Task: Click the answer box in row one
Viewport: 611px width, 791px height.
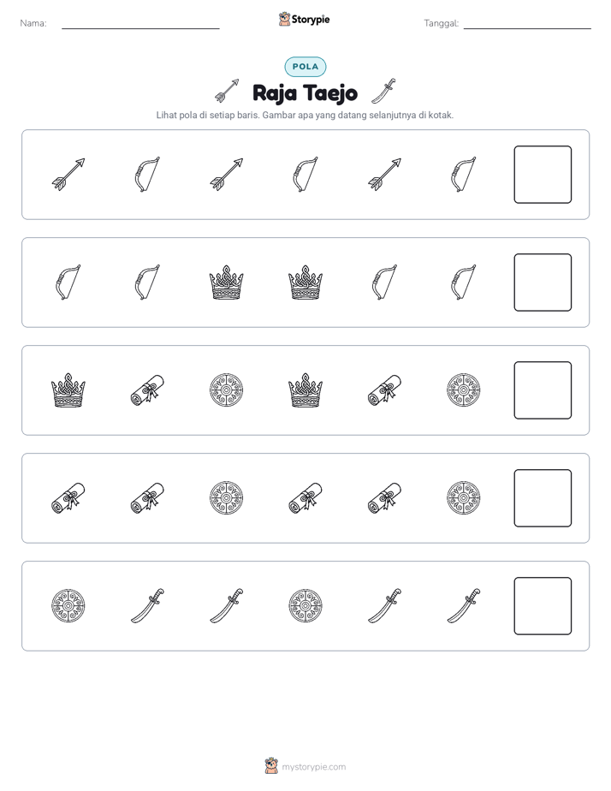Action: [543, 175]
